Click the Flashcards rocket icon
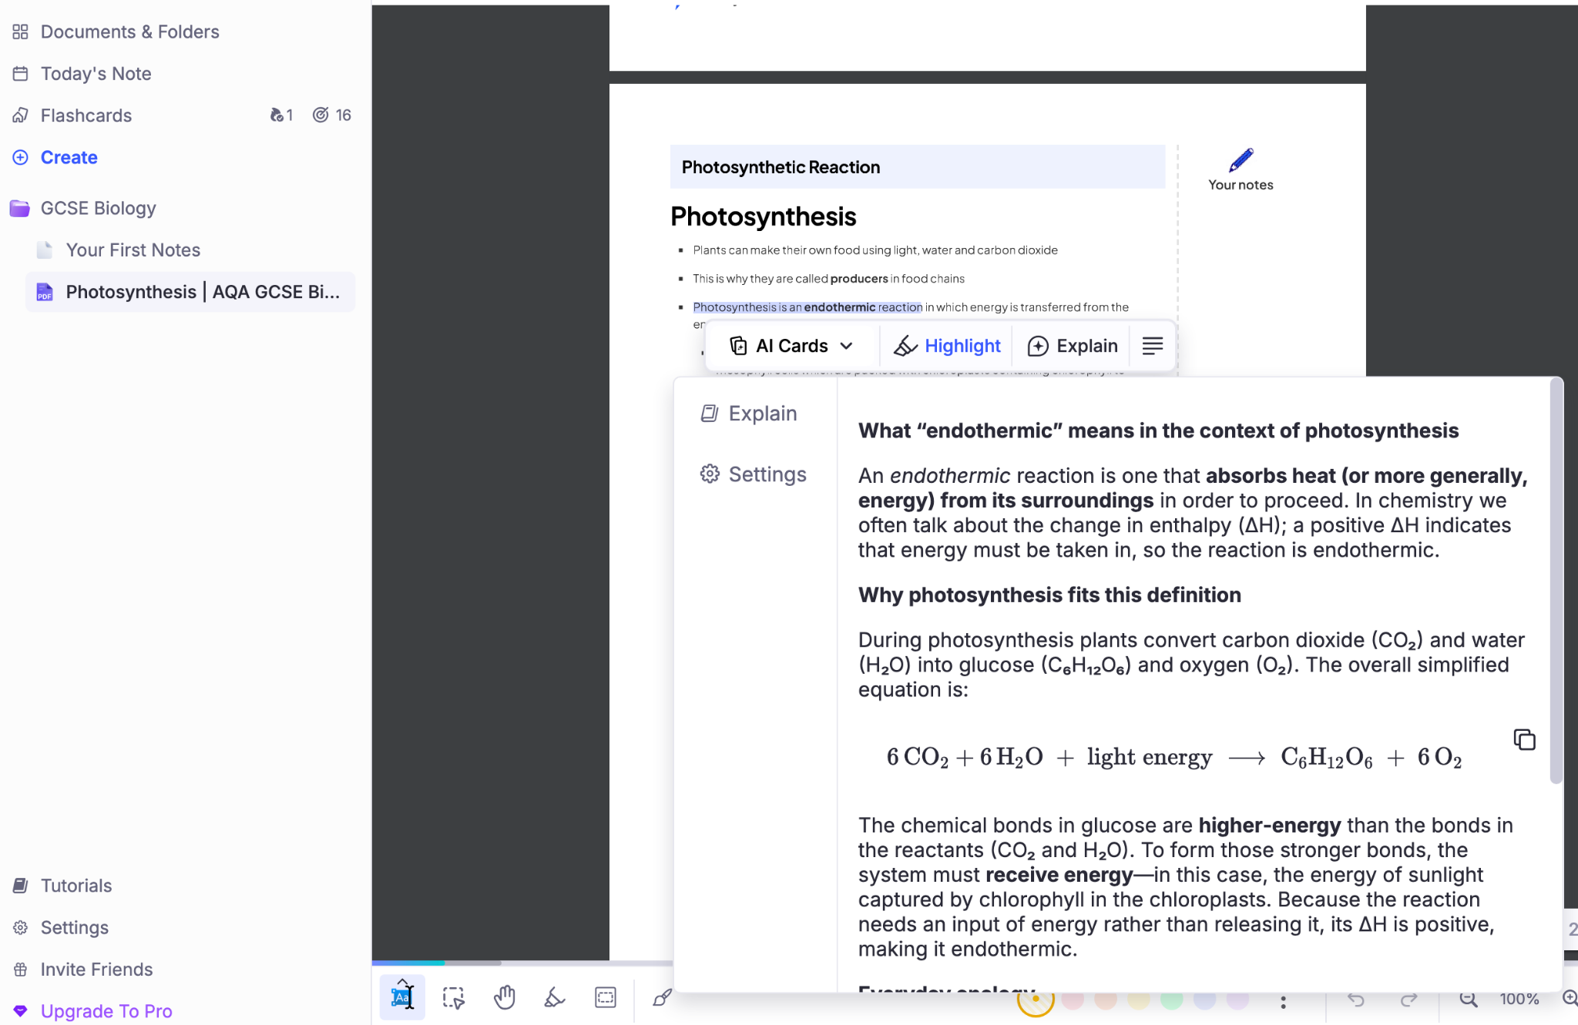1578x1025 pixels. (x=20, y=116)
